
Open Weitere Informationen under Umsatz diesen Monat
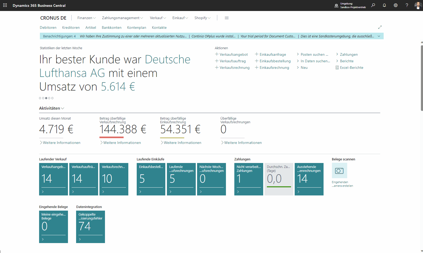point(60,143)
